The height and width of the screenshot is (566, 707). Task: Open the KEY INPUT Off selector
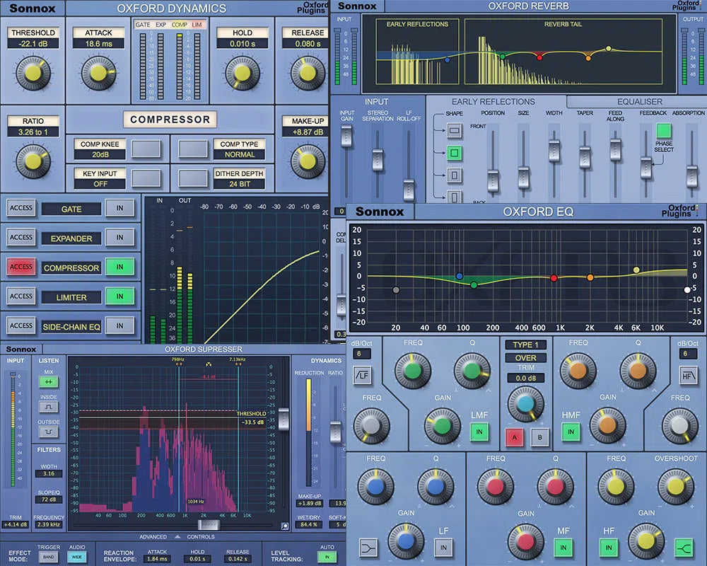(x=146, y=178)
